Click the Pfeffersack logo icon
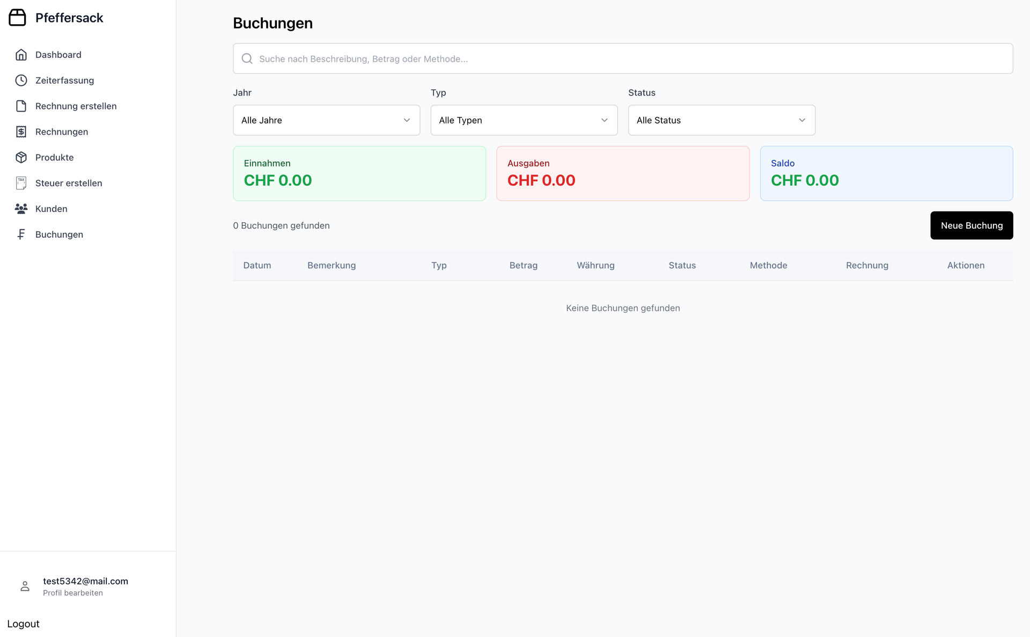This screenshot has width=1030, height=637. pyautogui.click(x=17, y=17)
